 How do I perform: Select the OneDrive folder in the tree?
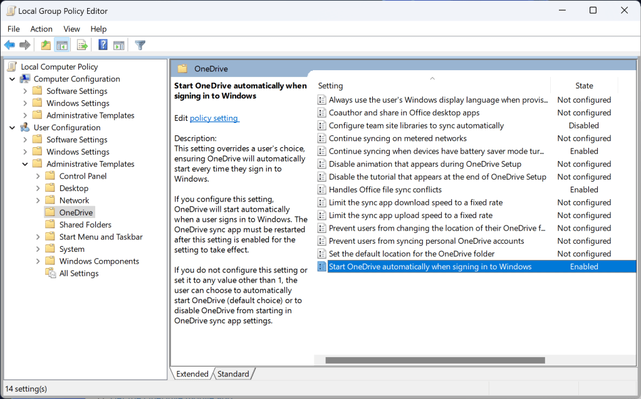(x=75, y=212)
